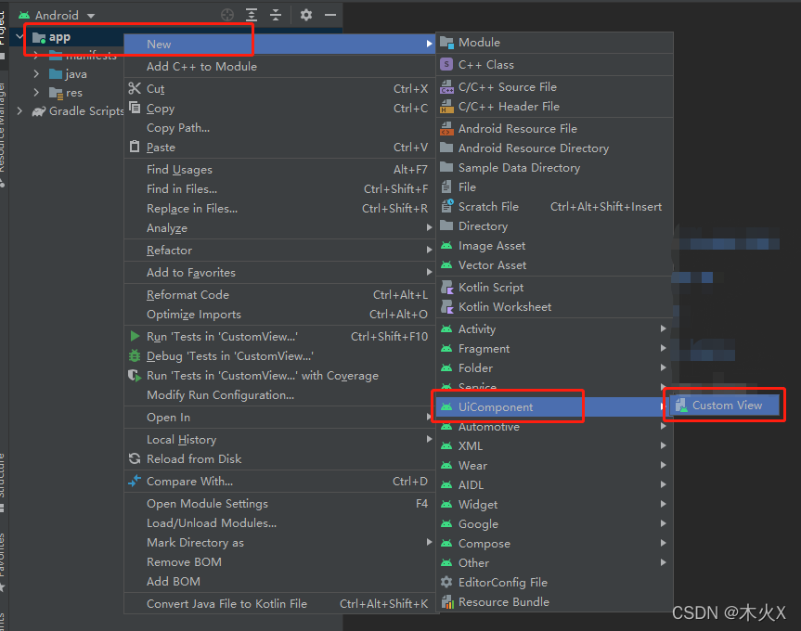This screenshot has width=801, height=631.
Task: Expand the Analyze submenu arrow
Action: pos(429,227)
